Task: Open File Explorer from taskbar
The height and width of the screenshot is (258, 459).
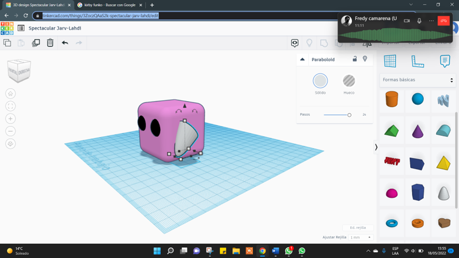Action: (236, 251)
